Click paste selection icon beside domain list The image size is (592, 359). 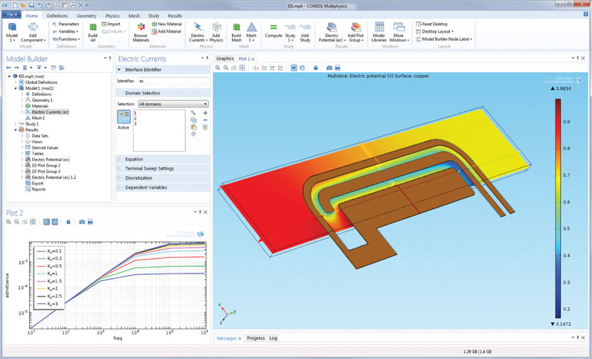193,127
